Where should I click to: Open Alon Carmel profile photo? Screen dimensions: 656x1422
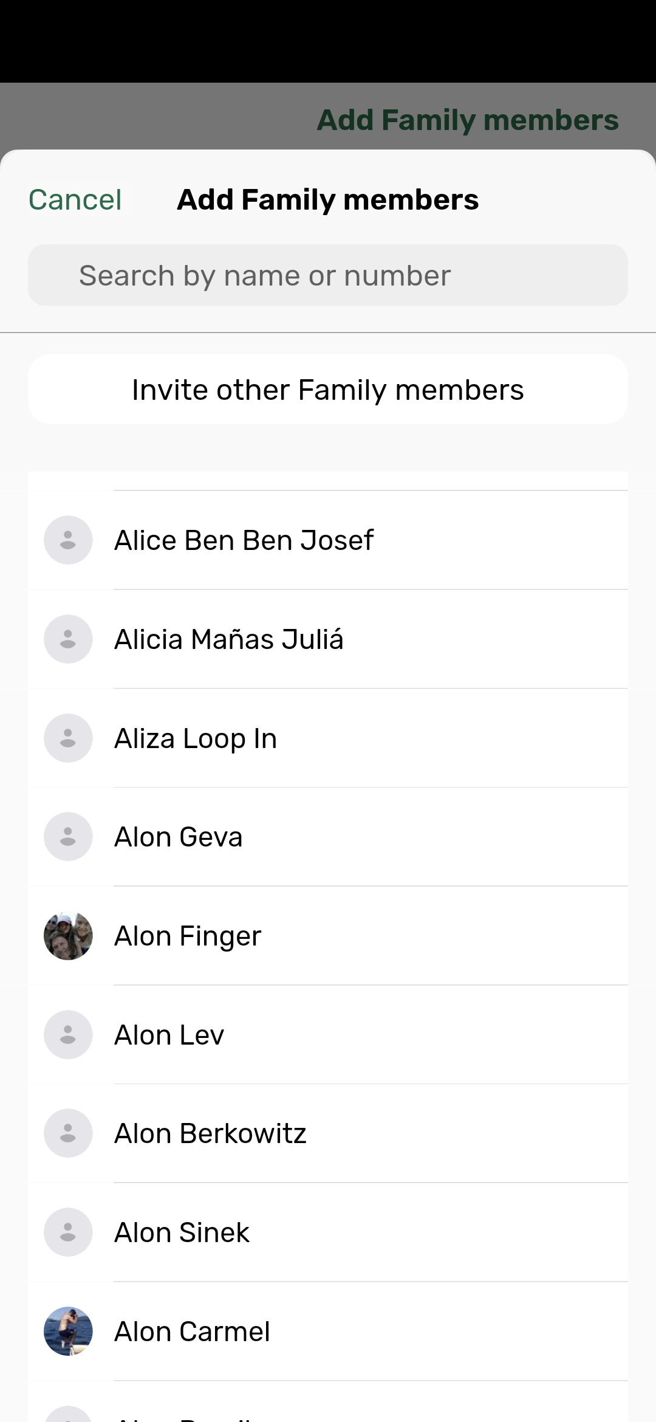[68, 1331]
